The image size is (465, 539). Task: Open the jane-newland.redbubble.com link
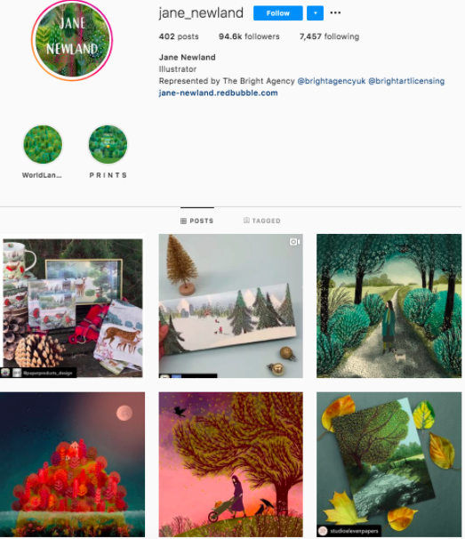[x=218, y=93]
